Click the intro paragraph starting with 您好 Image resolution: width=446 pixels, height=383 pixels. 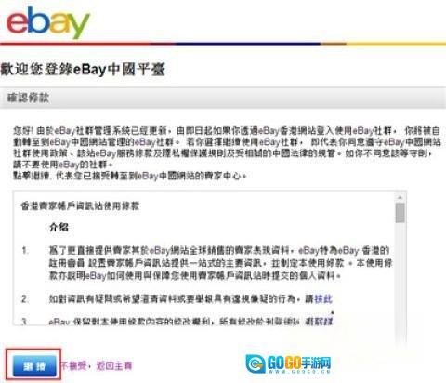click(227, 147)
